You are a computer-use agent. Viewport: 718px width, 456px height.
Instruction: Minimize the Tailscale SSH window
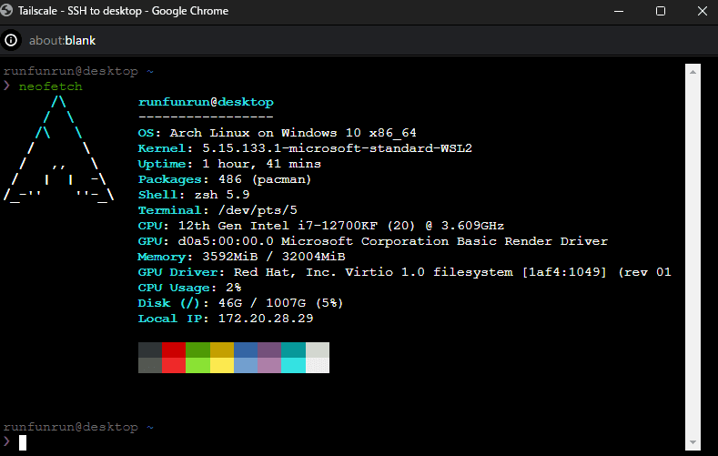tap(619, 11)
